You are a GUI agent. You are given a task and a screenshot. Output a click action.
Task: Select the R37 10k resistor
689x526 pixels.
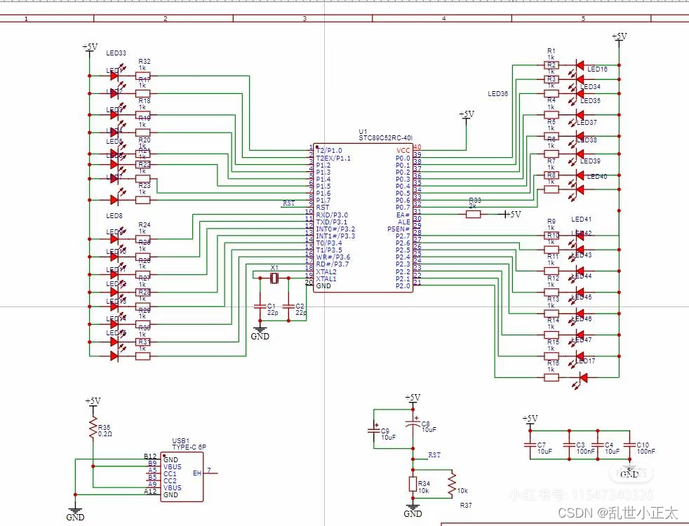(x=453, y=483)
